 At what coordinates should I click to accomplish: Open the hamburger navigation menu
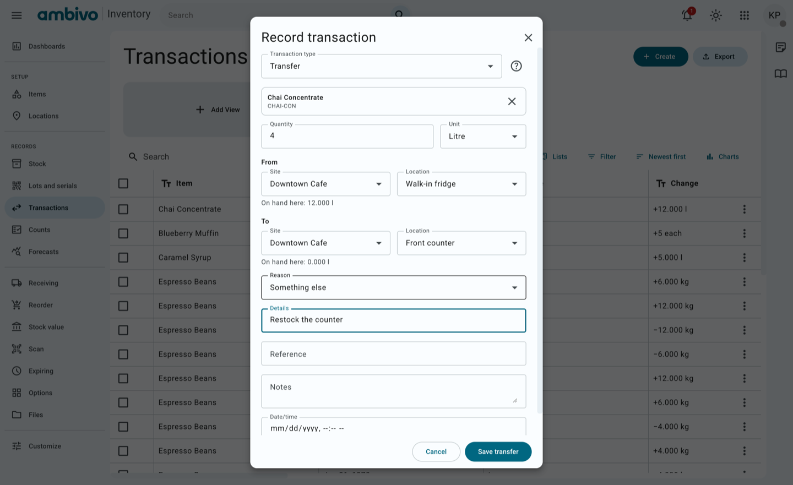click(x=17, y=15)
